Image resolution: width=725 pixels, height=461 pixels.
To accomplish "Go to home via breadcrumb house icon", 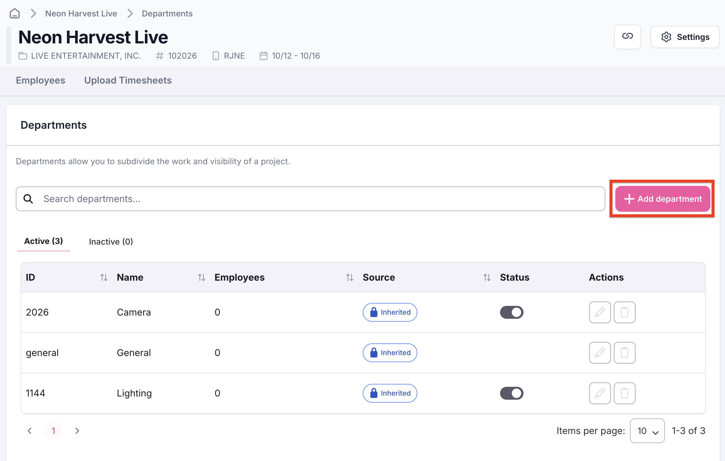I will 14,13.
